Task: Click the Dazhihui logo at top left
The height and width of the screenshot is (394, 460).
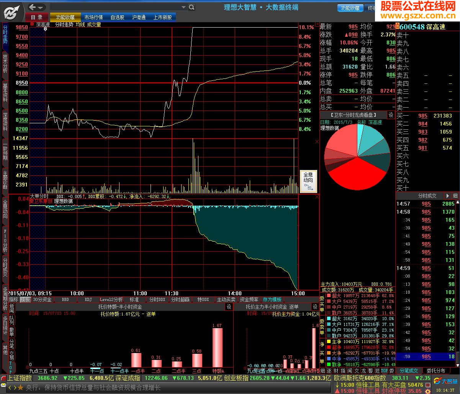Action: (x=12, y=13)
